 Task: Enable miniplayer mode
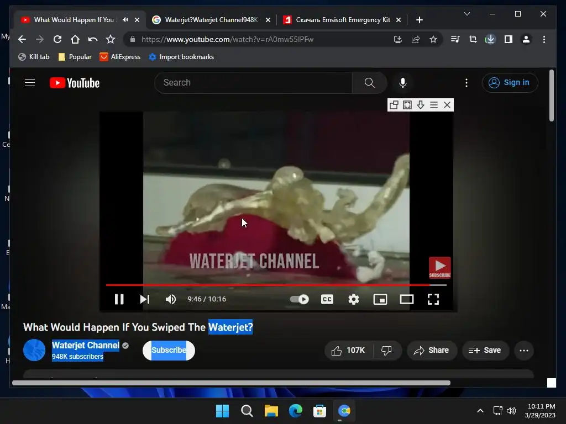[380, 299]
